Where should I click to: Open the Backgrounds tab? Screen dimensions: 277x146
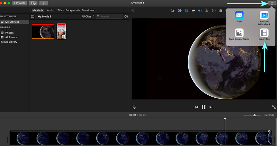[73, 10]
